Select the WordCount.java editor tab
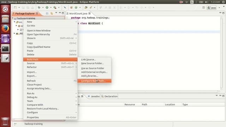The height and width of the screenshot is (127, 226). point(78,13)
